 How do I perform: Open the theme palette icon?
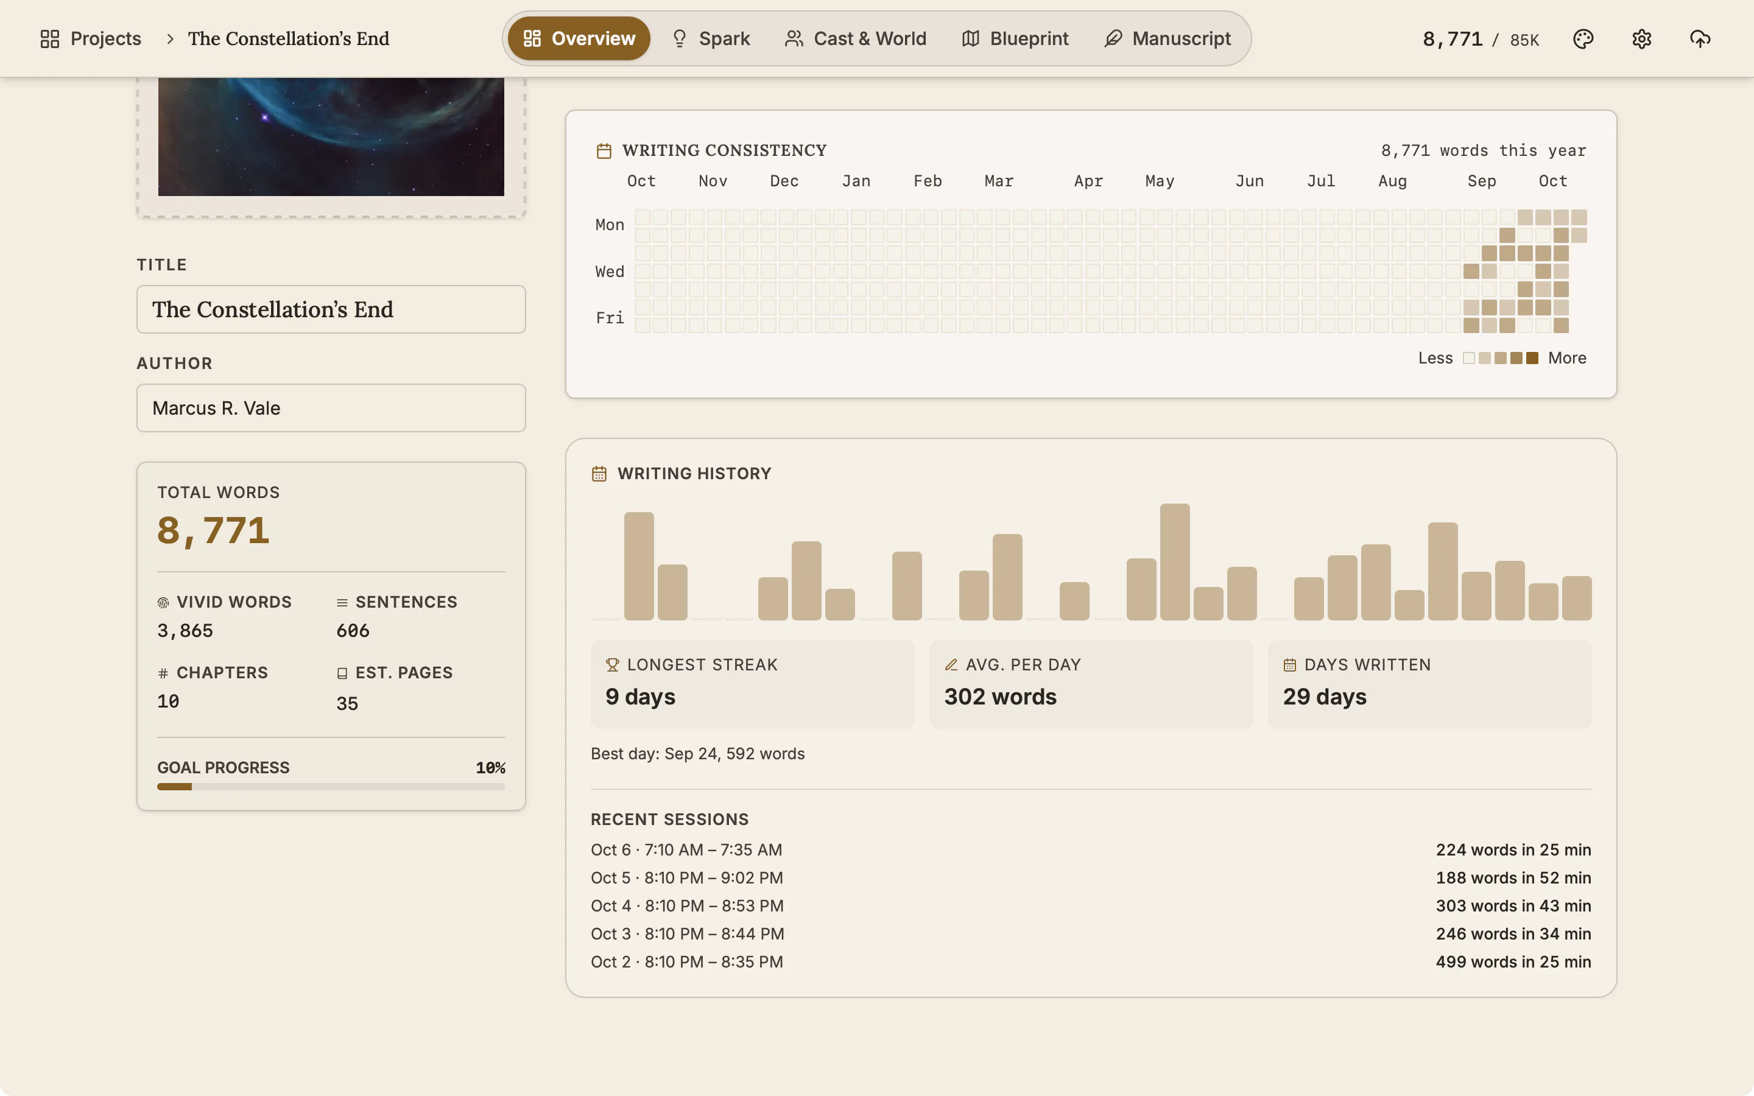tap(1583, 38)
